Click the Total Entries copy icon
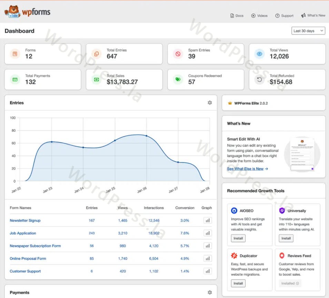Image resolution: width=329 pixels, height=298 pixels. 97,54
